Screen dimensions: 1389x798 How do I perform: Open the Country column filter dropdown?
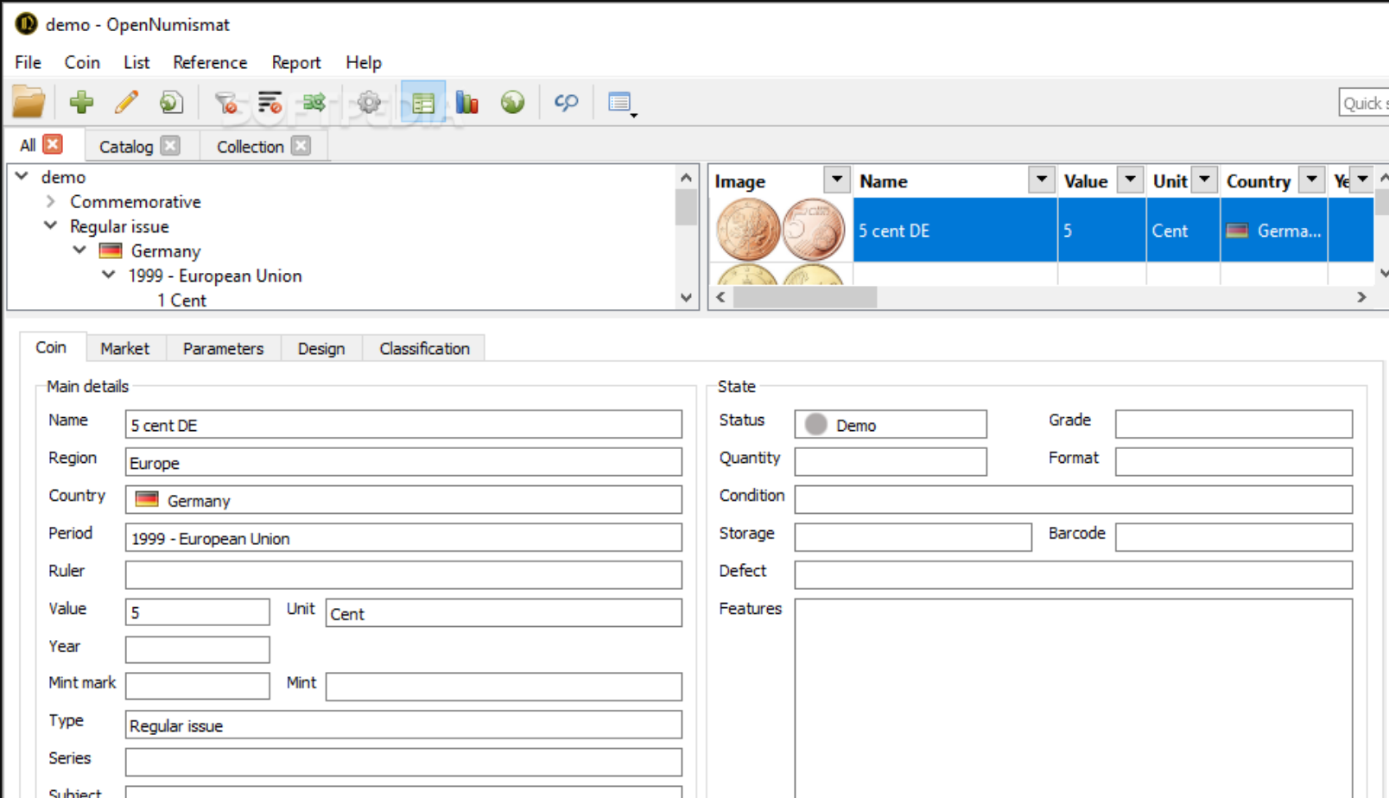tap(1312, 180)
